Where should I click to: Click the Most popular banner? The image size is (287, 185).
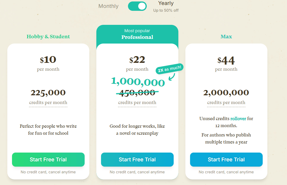click(137, 30)
